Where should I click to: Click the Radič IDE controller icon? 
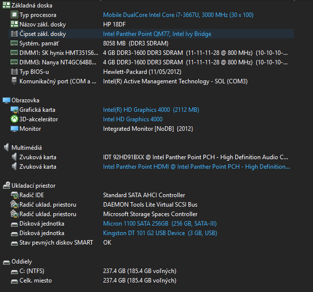14,195
